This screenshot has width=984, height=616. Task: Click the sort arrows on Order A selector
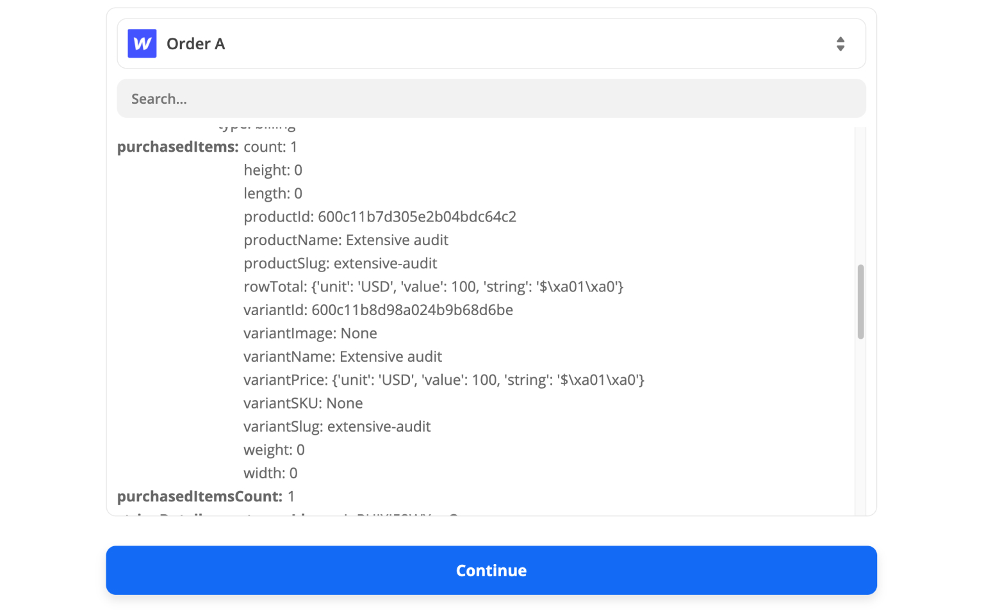[x=841, y=43]
